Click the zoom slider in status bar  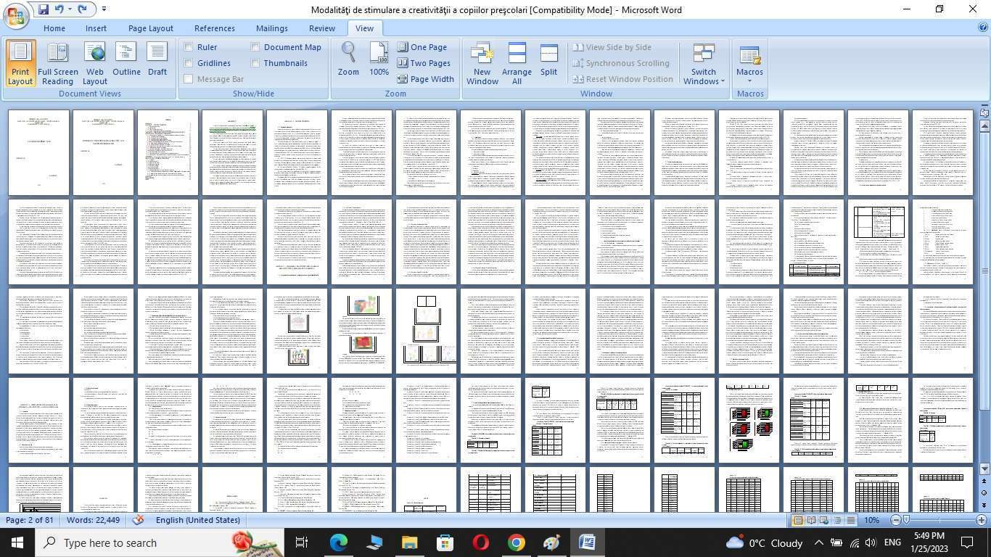click(938, 520)
